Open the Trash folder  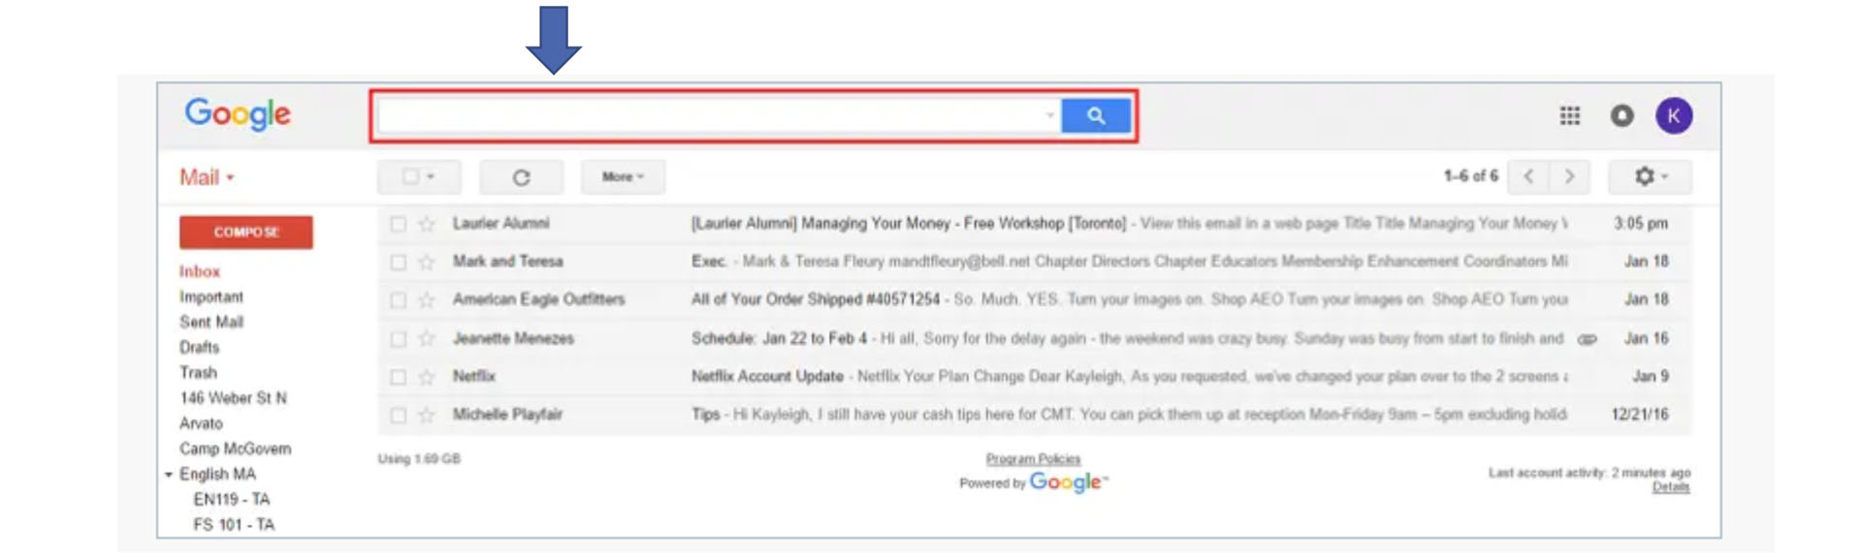tap(198, 373)
